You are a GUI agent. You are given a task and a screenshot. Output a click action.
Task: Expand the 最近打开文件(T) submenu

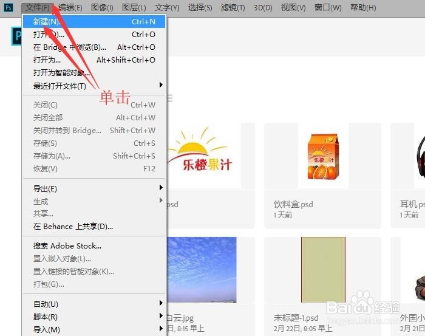(94, 86)
